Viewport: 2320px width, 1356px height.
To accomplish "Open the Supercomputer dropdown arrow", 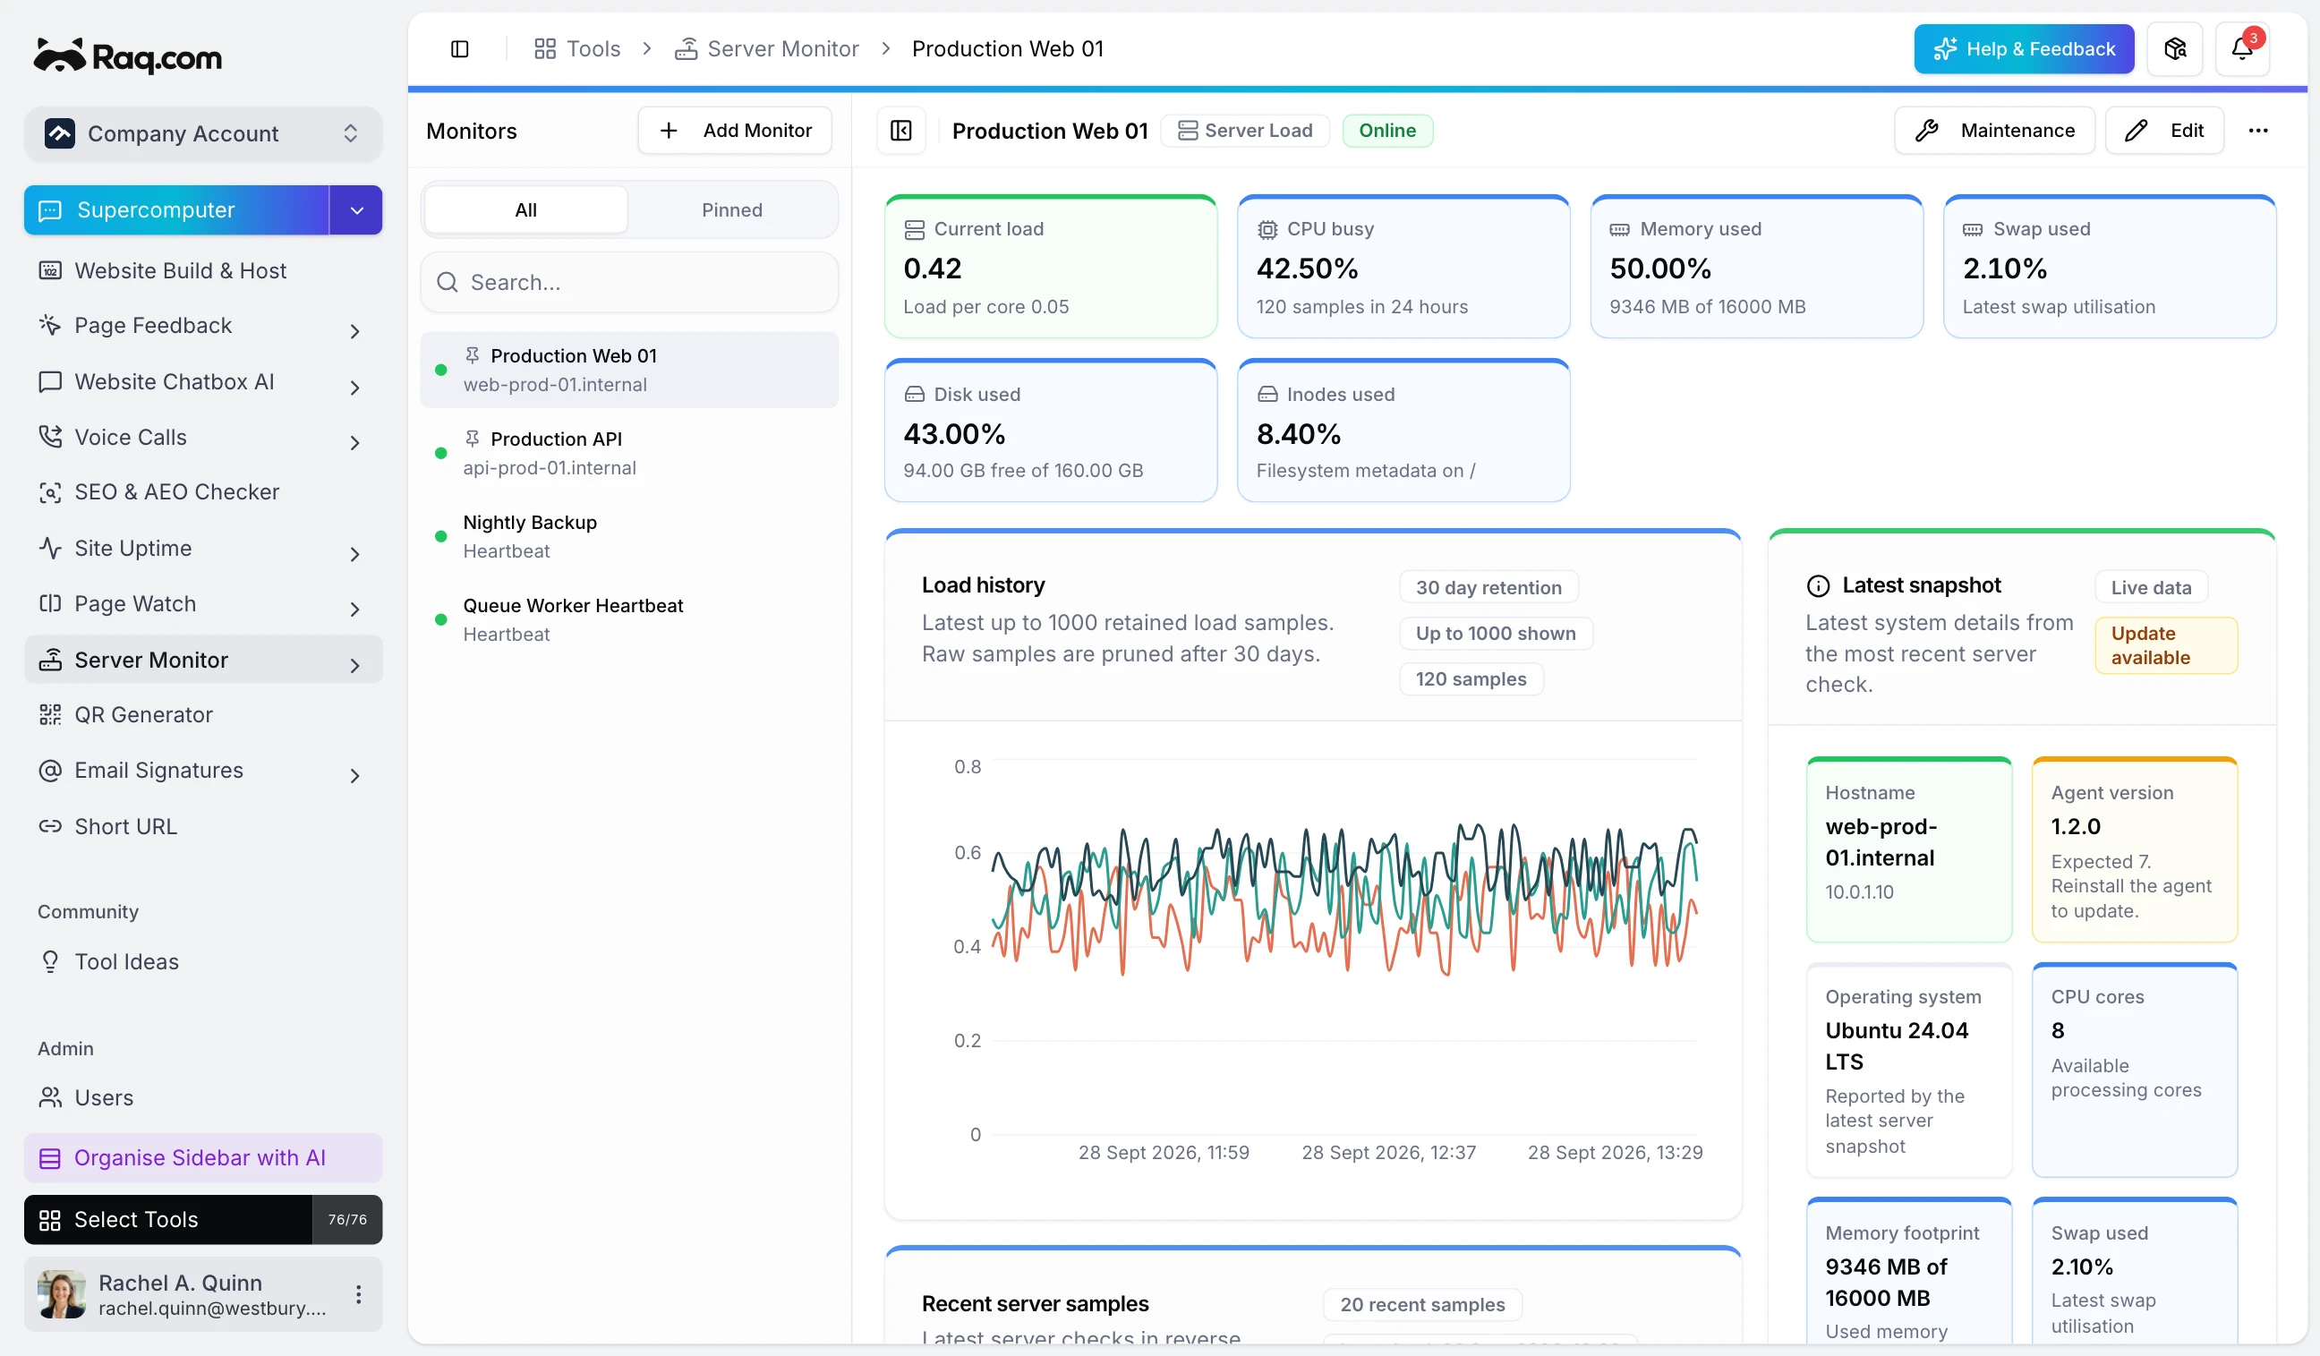I will click(x=356, y=211).
